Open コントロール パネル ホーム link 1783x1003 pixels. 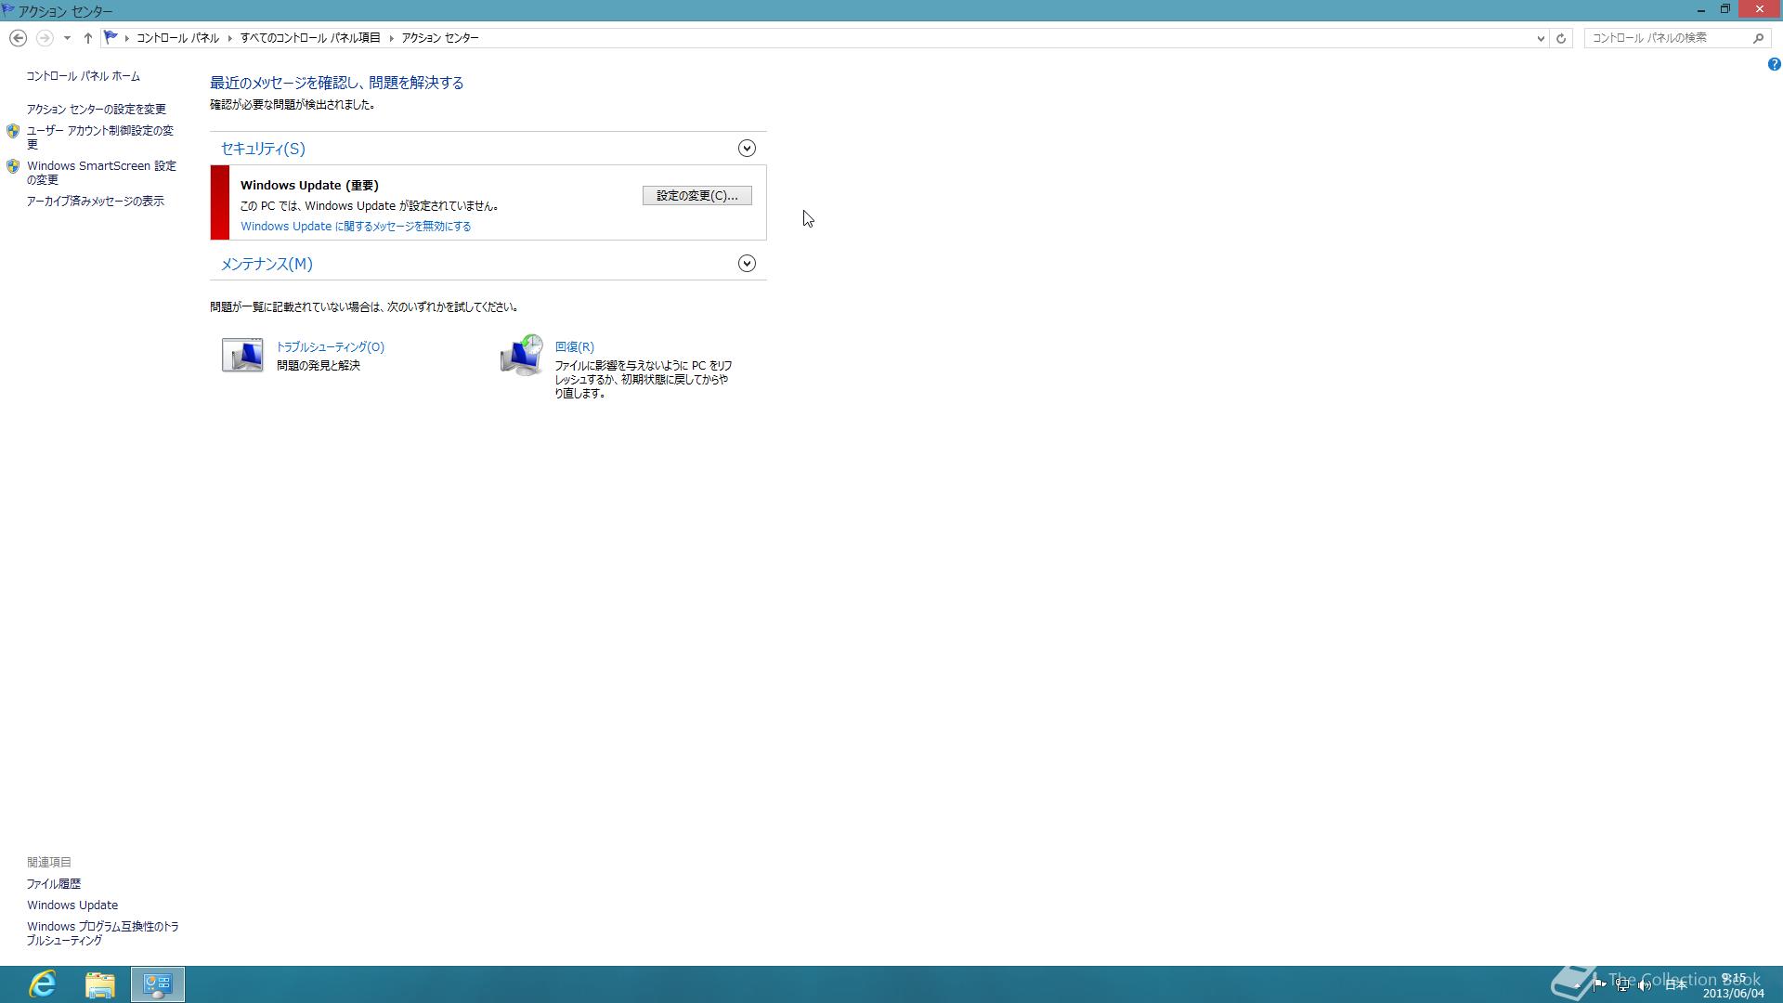click(x=84, y=76)
